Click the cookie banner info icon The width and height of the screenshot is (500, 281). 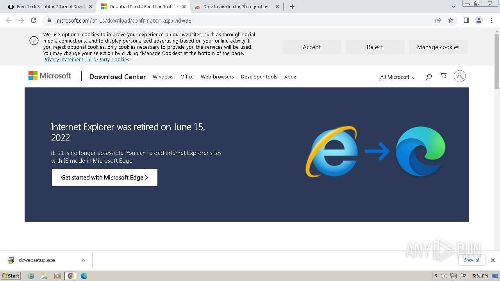coord(34,41)
